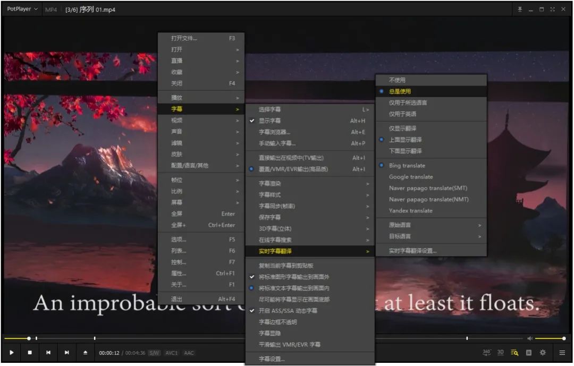This screenshot has height=366, width=574.
Task: Select Bing translate engine
Action: pyautogui.click(x=431, y=165)
